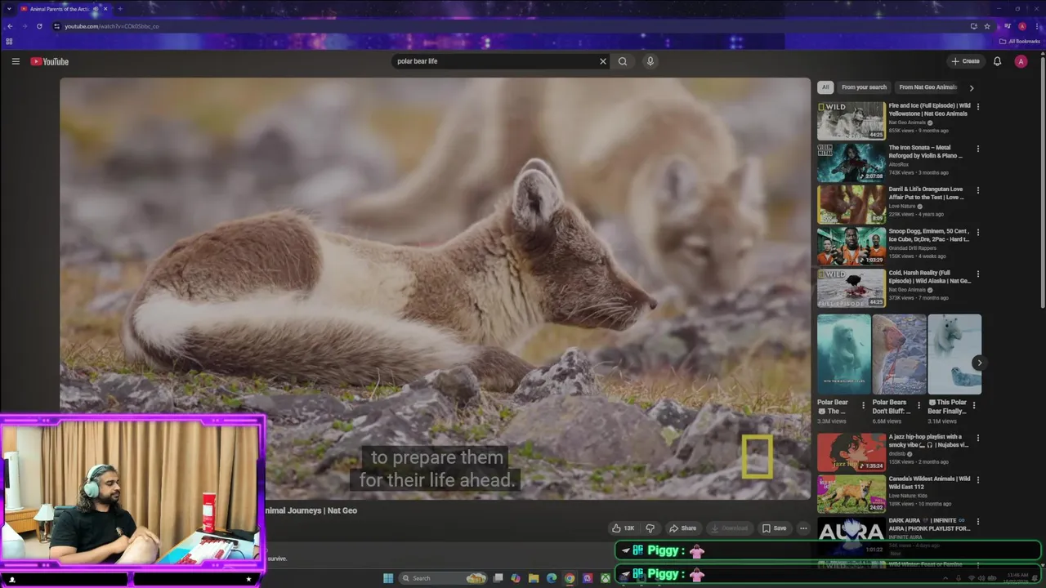Image resolution: width=1046 pixels, height=588 pixels.
Task: Open more options for Orangutan Love Affair video
Action: point(977,190)
